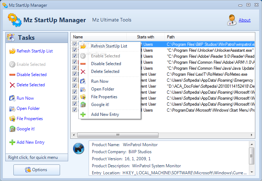Image resolution: width=262 pixels, height=181 pixels.
Task: Choose Disable Selected from context menu
Action: tap(109, 64)
